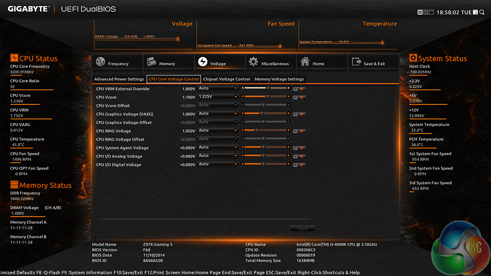Click the Miscellaneous gear icon
This screenshot has height=276, width=491.
click(x=253, y=62)
